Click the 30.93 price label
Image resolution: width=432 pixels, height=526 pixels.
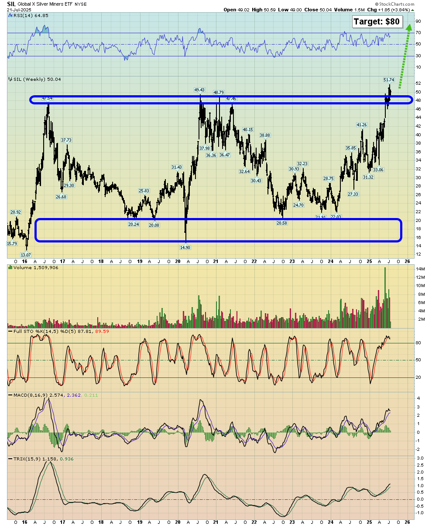click(x=294, y=169)
